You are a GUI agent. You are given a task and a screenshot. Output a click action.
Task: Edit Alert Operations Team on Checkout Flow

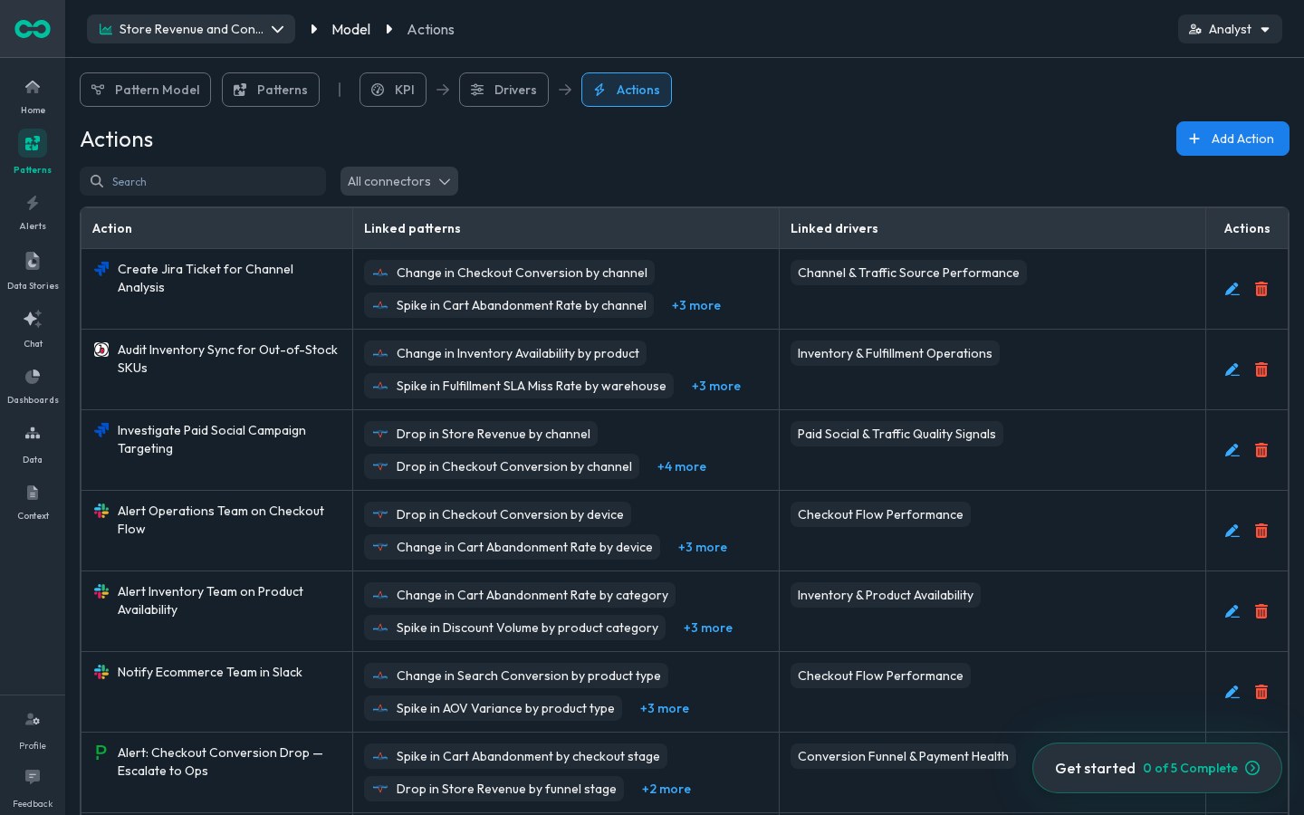coord(1232,531)
